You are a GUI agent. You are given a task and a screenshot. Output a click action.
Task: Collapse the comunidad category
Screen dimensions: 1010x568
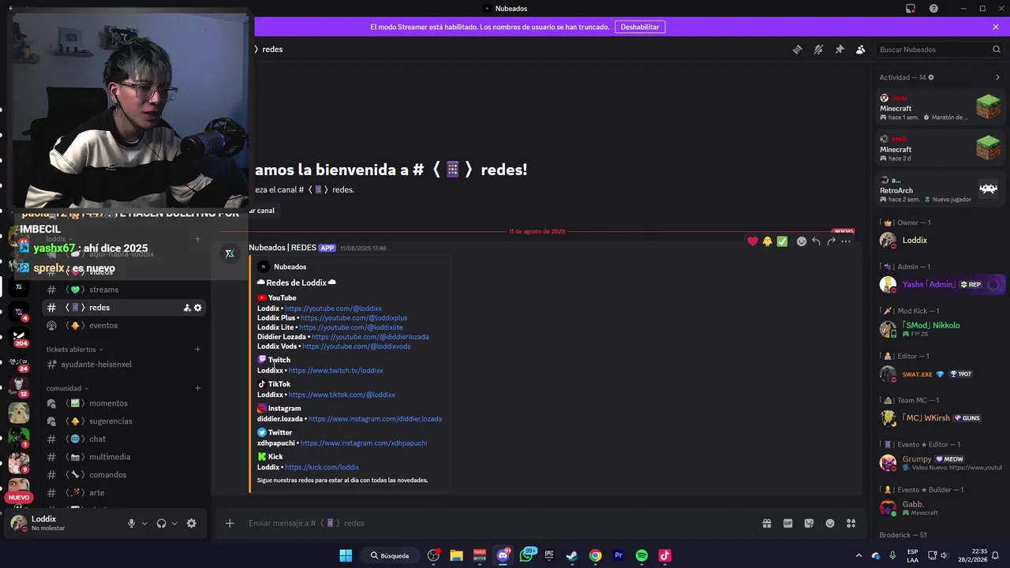pyautogui.click(x=67, y=388)
